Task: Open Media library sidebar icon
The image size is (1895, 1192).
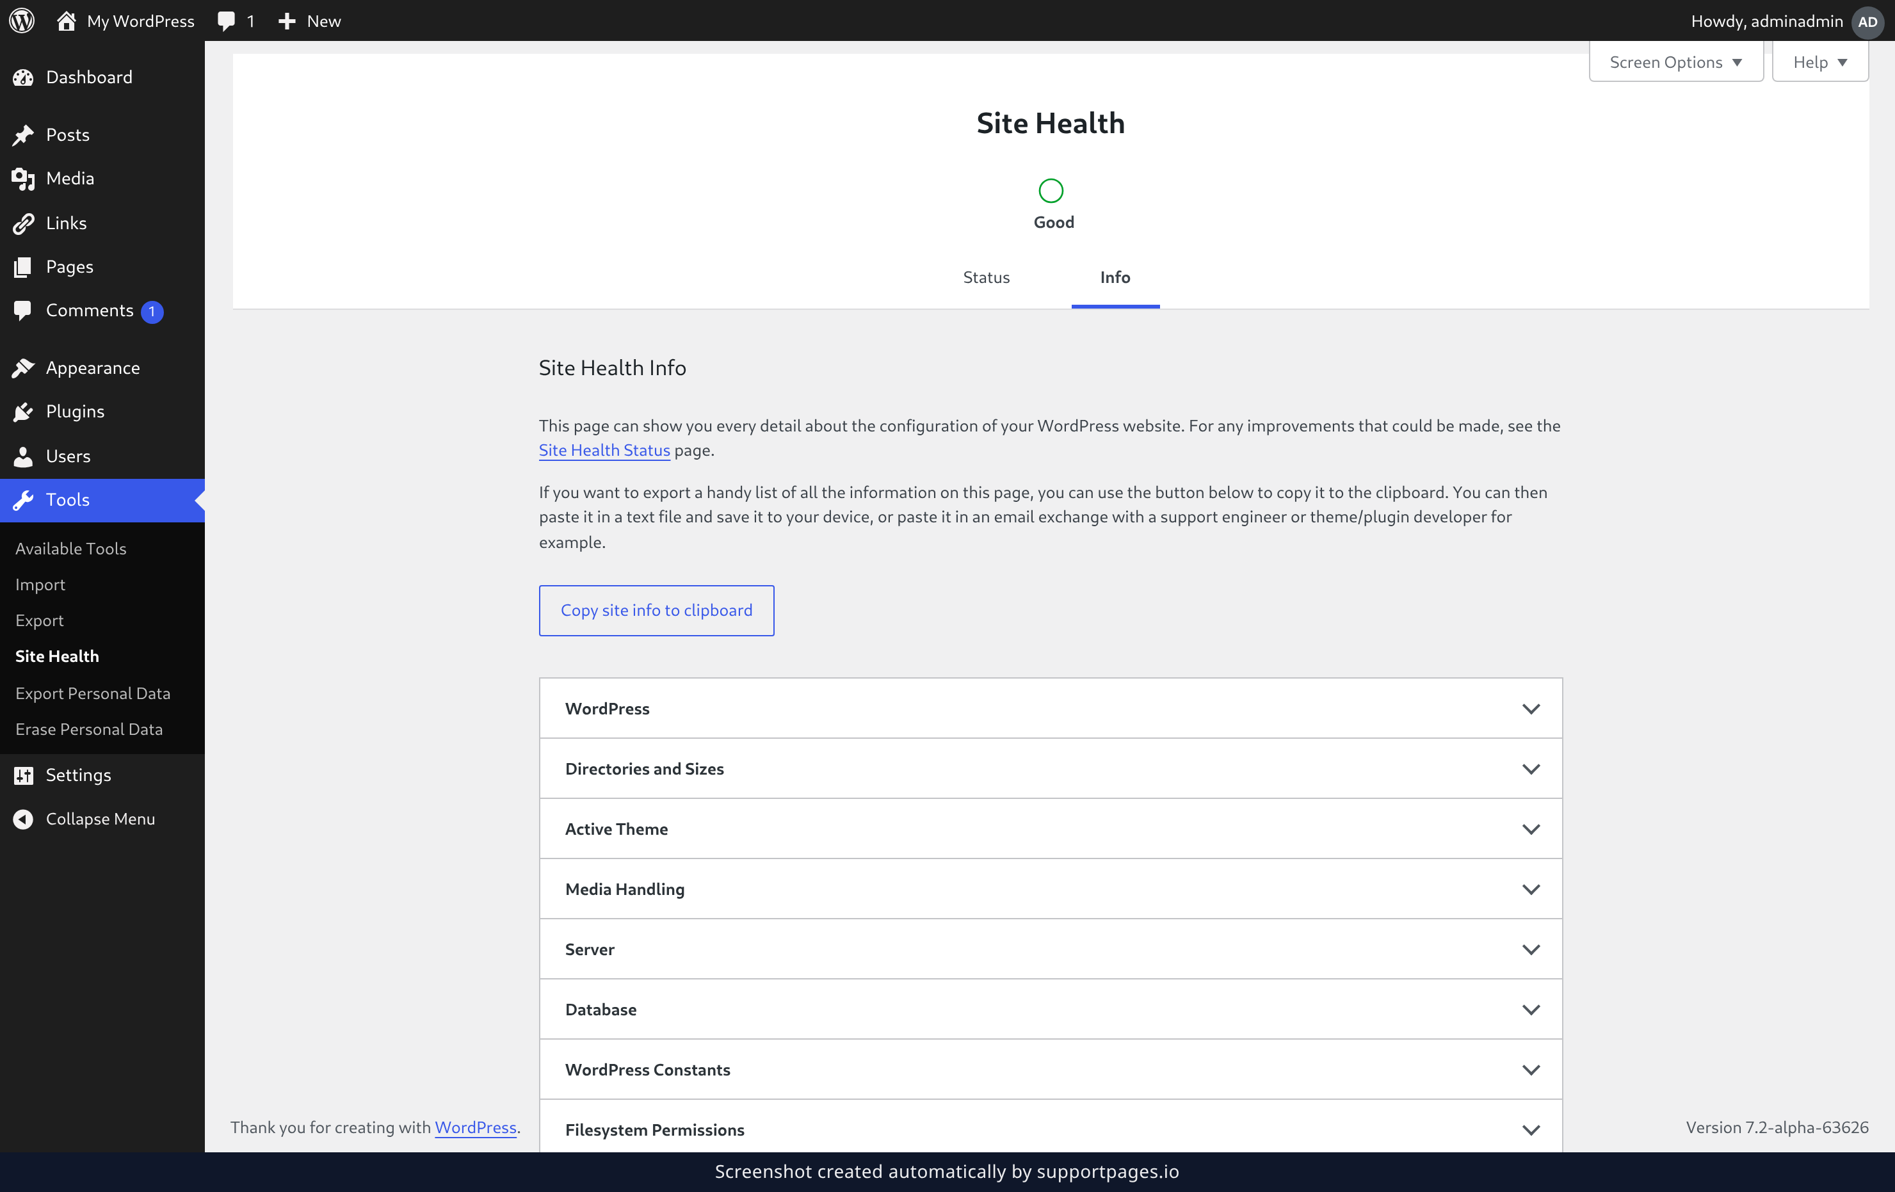Action: click(x=24, y=179)
